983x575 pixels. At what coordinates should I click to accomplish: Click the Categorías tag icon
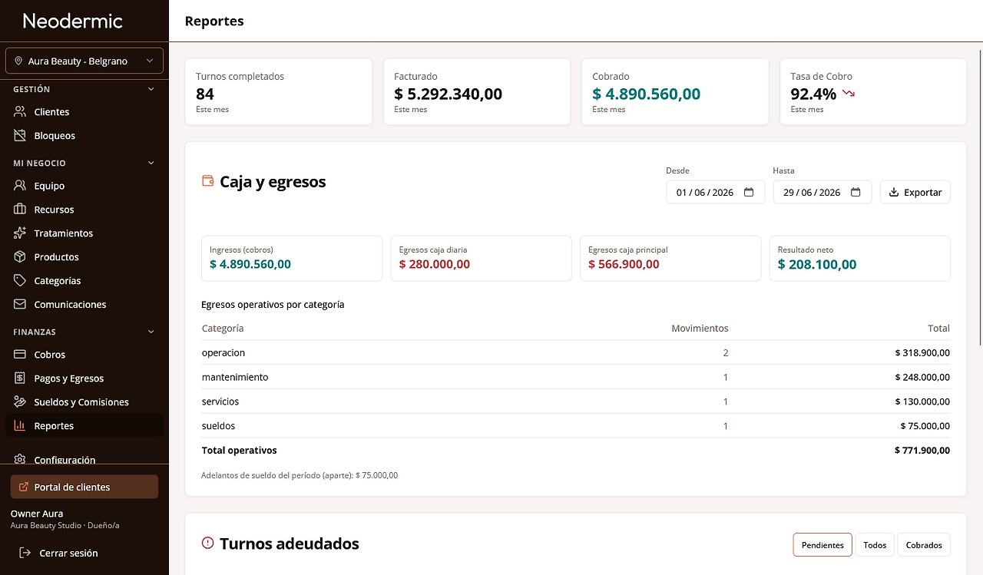(20, 281)
